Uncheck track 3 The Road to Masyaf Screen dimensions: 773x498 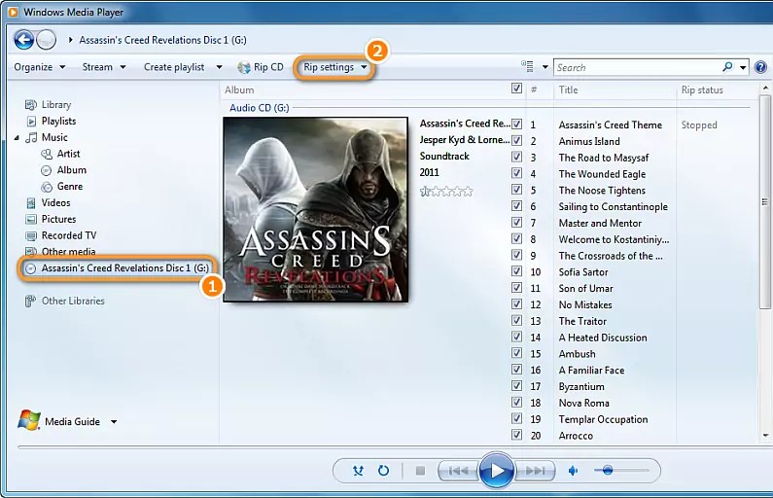coord(516,157)
